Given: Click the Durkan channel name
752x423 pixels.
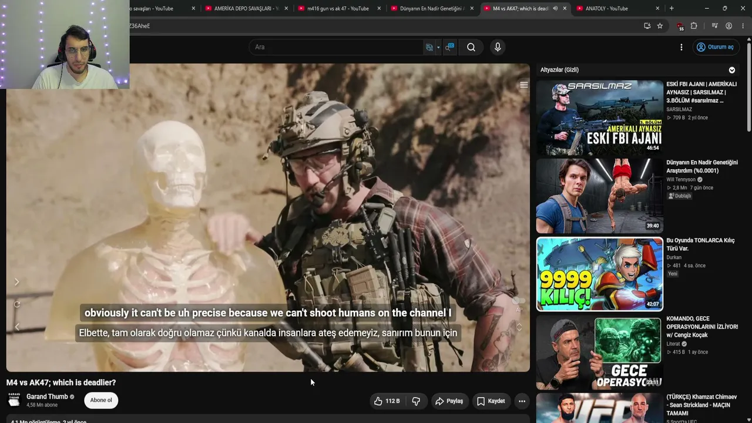Looking at the screenshot, I should 674,257.
